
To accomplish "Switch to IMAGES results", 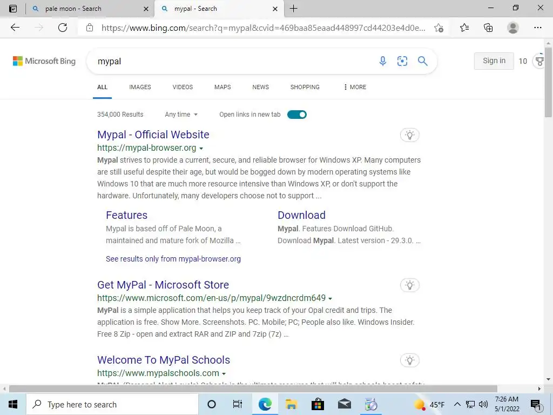I will tap(140, 87).
